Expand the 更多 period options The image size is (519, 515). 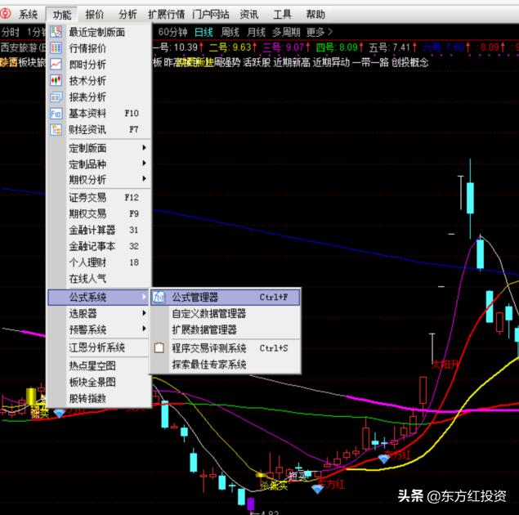point(320,32)
